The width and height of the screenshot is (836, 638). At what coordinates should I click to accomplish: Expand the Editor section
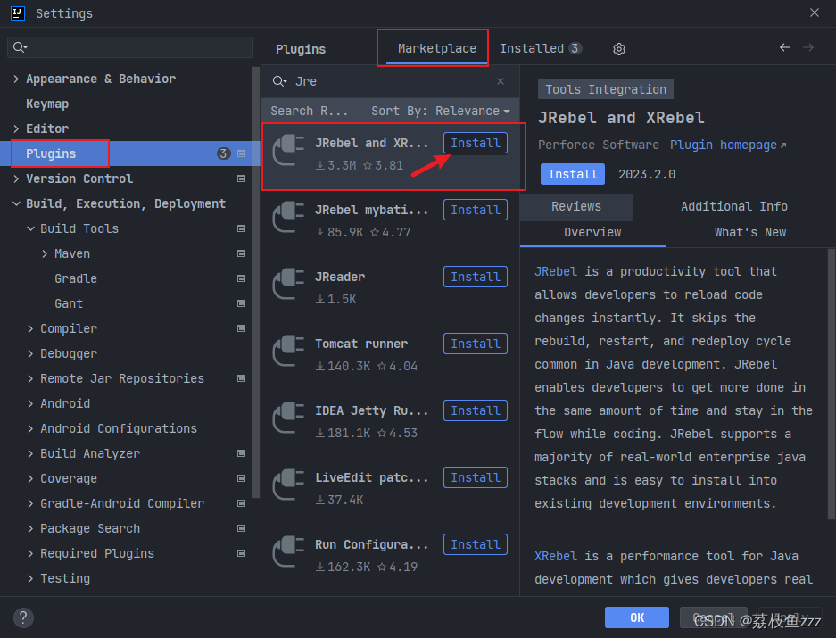16,128
